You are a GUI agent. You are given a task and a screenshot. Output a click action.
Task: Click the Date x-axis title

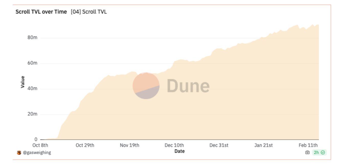tap(179, 151)
